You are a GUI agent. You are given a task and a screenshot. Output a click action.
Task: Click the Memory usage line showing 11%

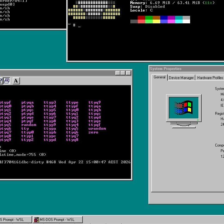click(172, 3)
